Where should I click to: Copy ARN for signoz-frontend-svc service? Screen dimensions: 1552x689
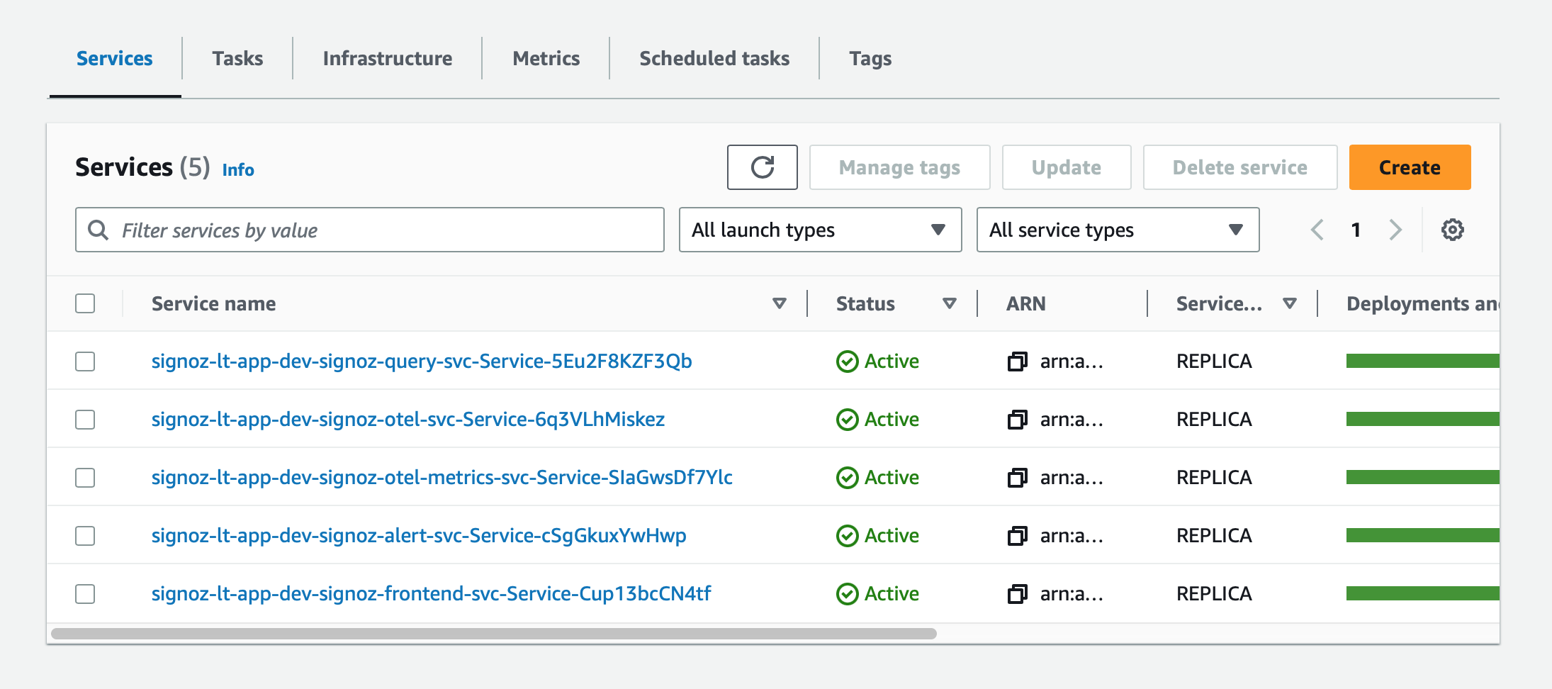coord(1018,594)
